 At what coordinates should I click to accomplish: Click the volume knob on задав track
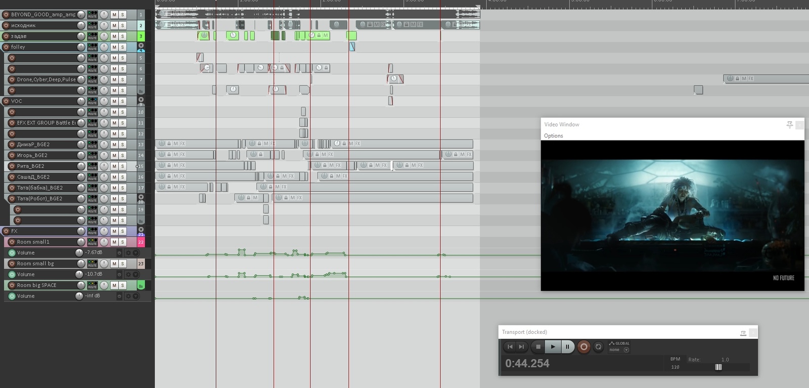coord(81,36)
